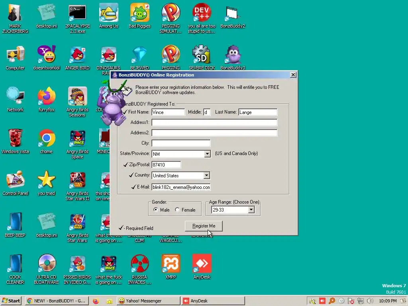Select the Female gender radio button

177,210
